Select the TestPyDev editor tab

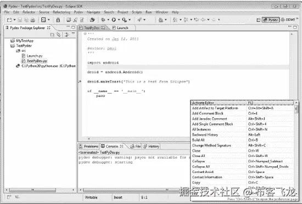pyautogui.click(x=92, y=28)
